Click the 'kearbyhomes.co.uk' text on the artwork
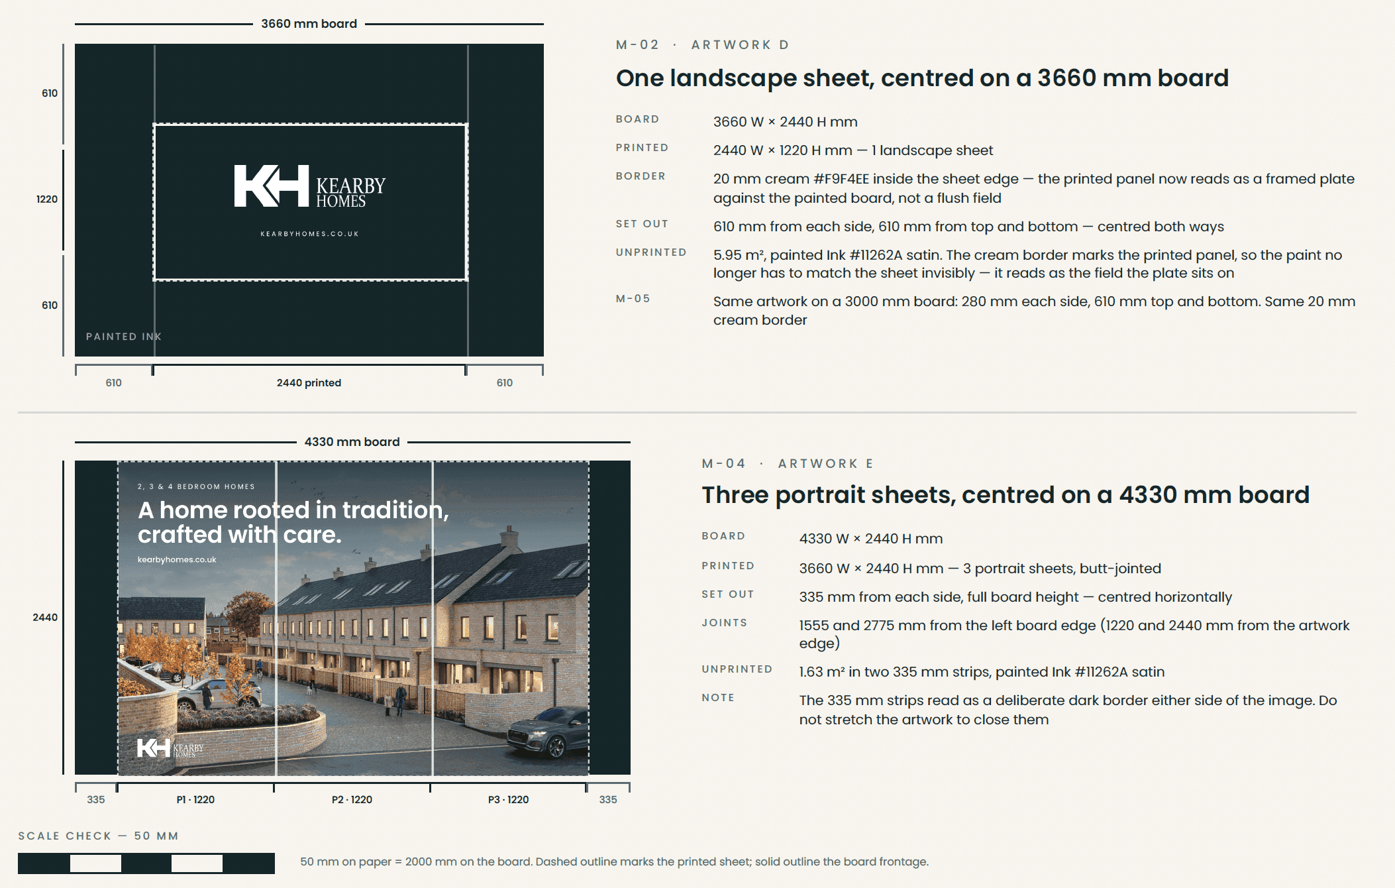 177,560
